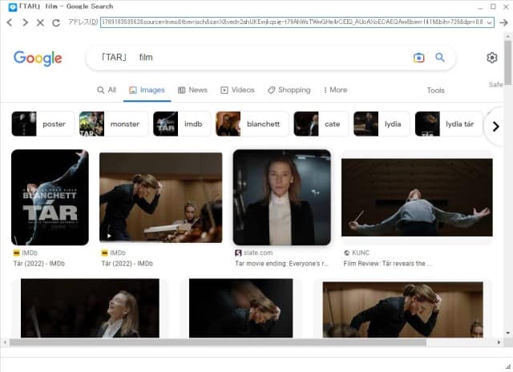The width and height of the screenshot is (513, 372).
Task: Filter images by the imdb chip
Action: 182,124
